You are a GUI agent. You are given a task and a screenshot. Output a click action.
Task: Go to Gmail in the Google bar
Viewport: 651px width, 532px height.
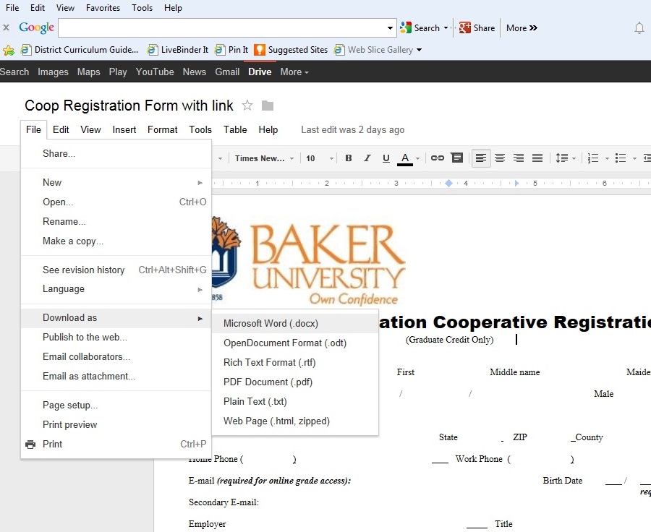click(227, 72)
